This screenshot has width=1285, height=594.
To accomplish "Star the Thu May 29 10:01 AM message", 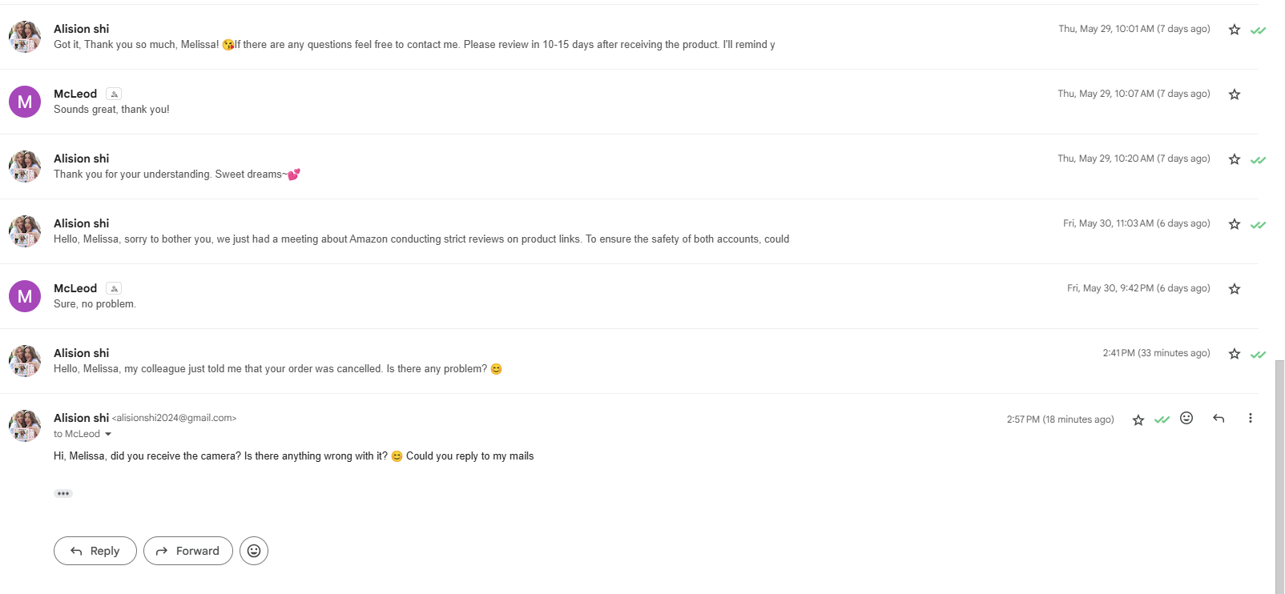I will coord(1235,30).
